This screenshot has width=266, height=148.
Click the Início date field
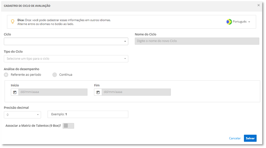pyautogui.click(x=53, y=92)
